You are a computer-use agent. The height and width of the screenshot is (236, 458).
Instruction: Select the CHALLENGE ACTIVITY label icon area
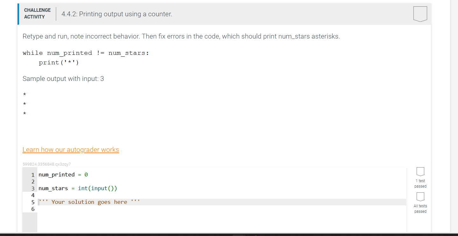coord(37,13)
